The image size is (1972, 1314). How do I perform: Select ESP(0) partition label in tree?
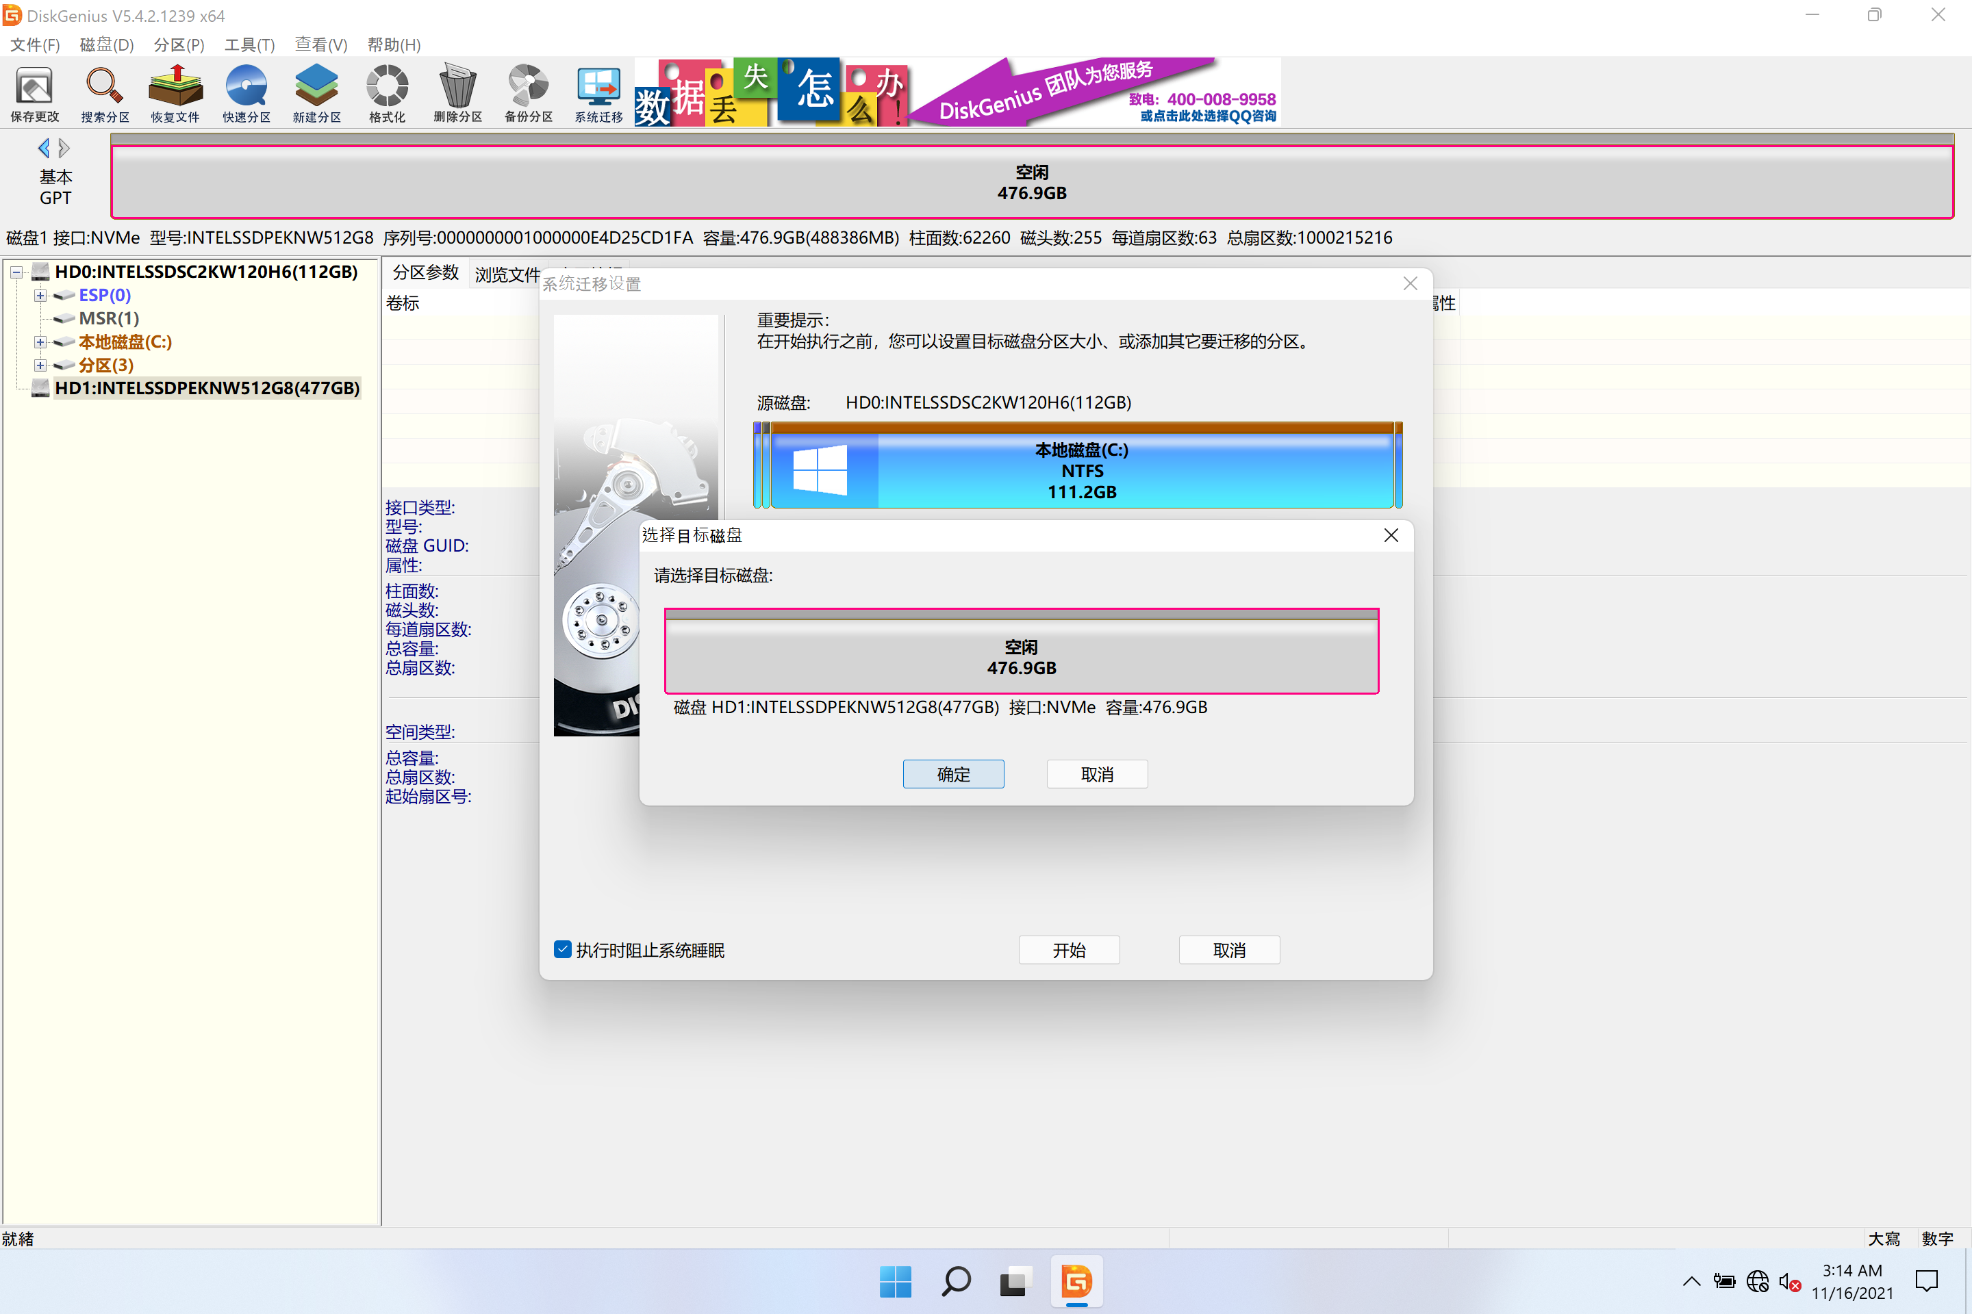(x=105, y=295)
